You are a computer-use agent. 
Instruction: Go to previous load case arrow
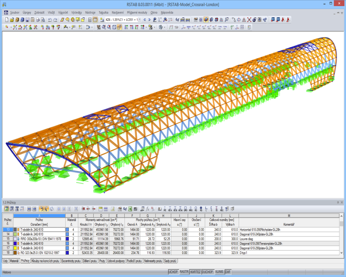pyautogui.click(x=145, y=20)
